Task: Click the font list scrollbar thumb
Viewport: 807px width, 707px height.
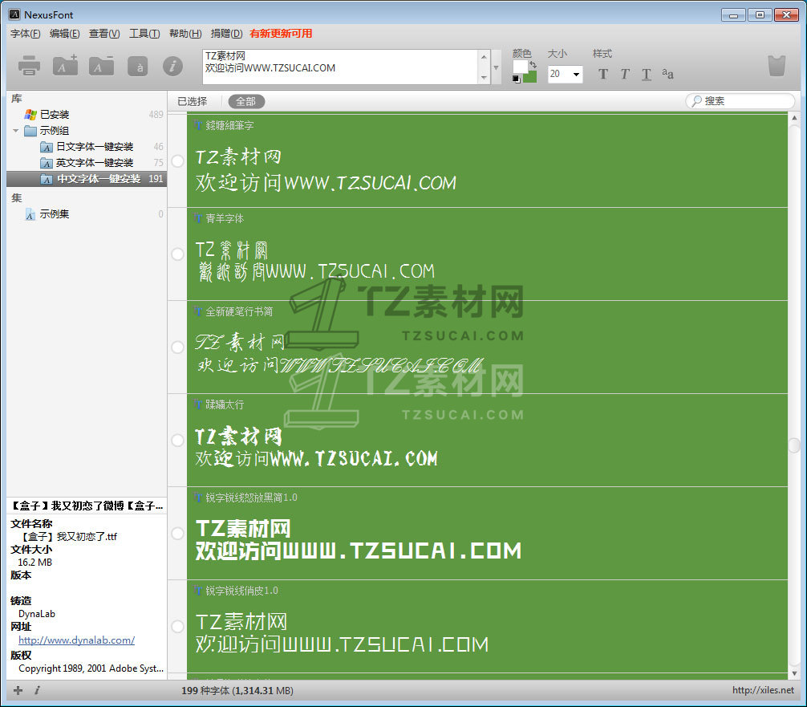Action: (795, 445)
